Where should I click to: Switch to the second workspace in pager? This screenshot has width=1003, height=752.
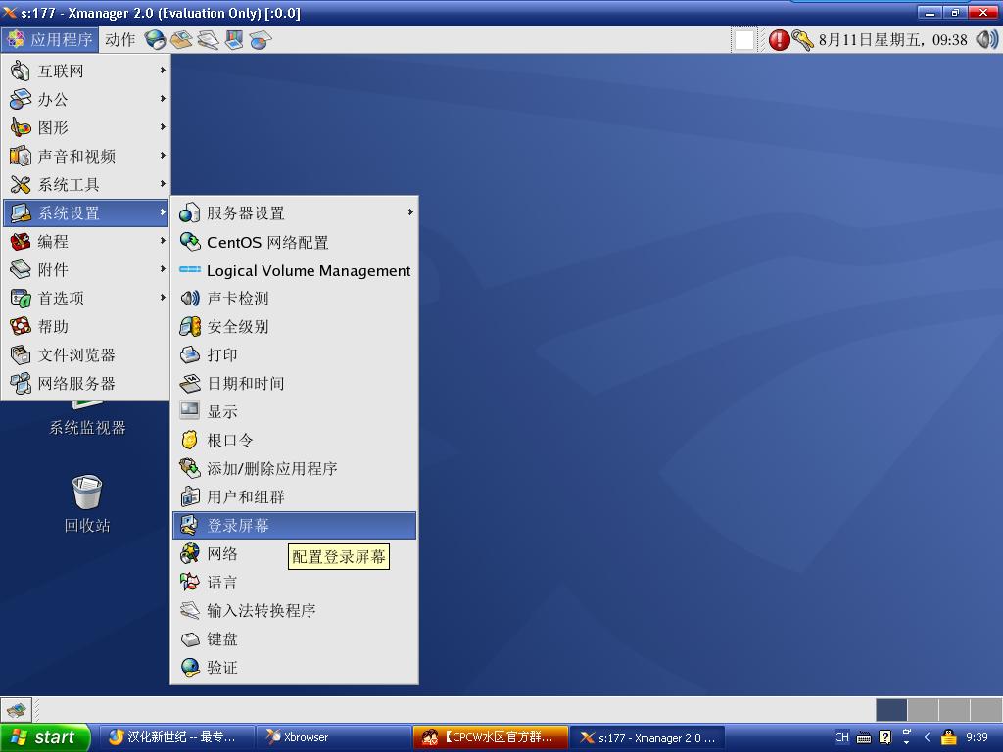[923, 710]
